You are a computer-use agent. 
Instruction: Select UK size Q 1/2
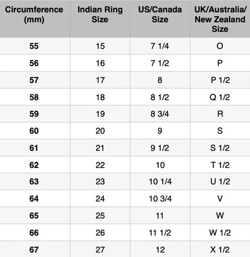pos(220,98)
